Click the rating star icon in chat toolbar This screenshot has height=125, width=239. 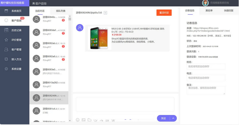tap(113, 120)
